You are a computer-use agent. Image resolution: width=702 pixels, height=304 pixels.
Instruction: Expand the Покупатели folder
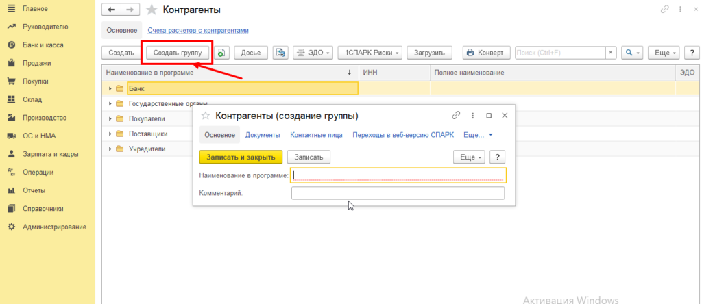(110, 118)
